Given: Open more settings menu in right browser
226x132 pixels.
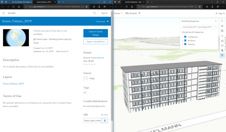Looking at the screenshot, I should click(x=223, y=7).
